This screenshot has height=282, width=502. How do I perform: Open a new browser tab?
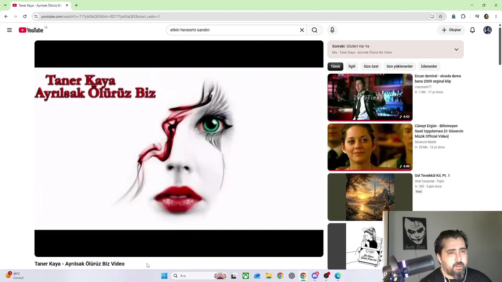pyautogui.click(x=76, y=5)
